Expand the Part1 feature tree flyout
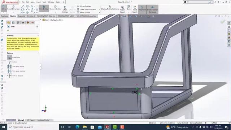Screen dimensions: 231x130 [x=41, y=20]
